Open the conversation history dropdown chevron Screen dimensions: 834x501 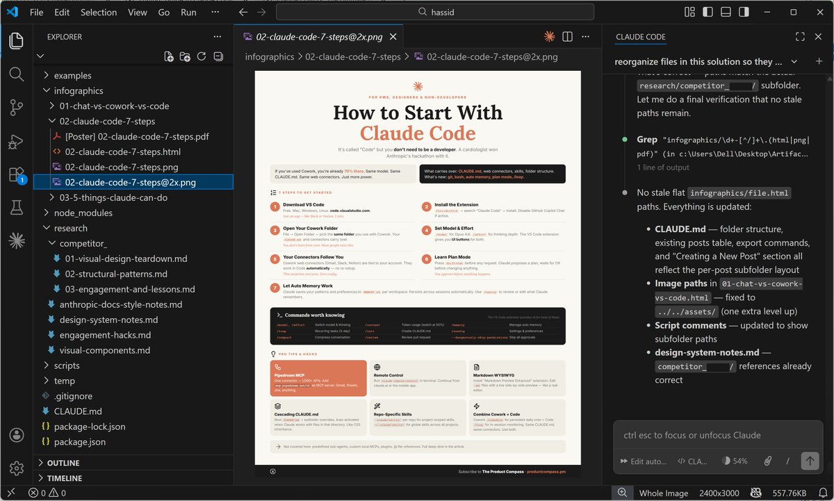pyautogui.click(x=794, y=61)
